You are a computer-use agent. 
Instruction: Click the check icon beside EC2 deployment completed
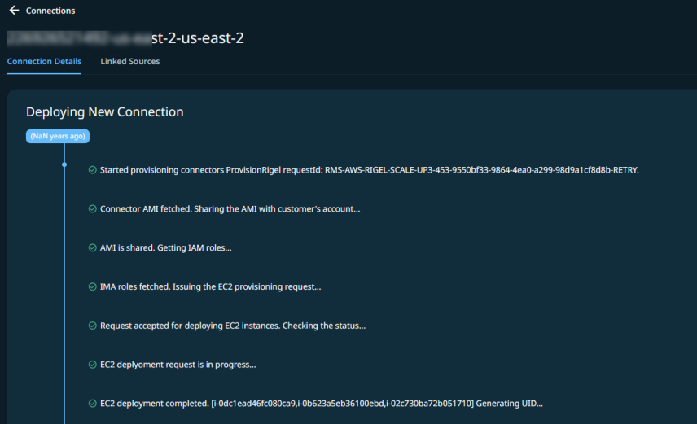93,404
